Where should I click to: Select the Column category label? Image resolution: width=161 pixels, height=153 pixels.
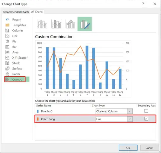pyautogui.click(x=17, y=31)
